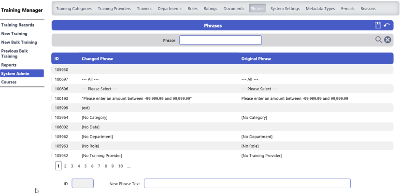The image size is (401, 193).
Task: Select changed phrase '[No Training Provider]'
Action: [x=102, y=155]
